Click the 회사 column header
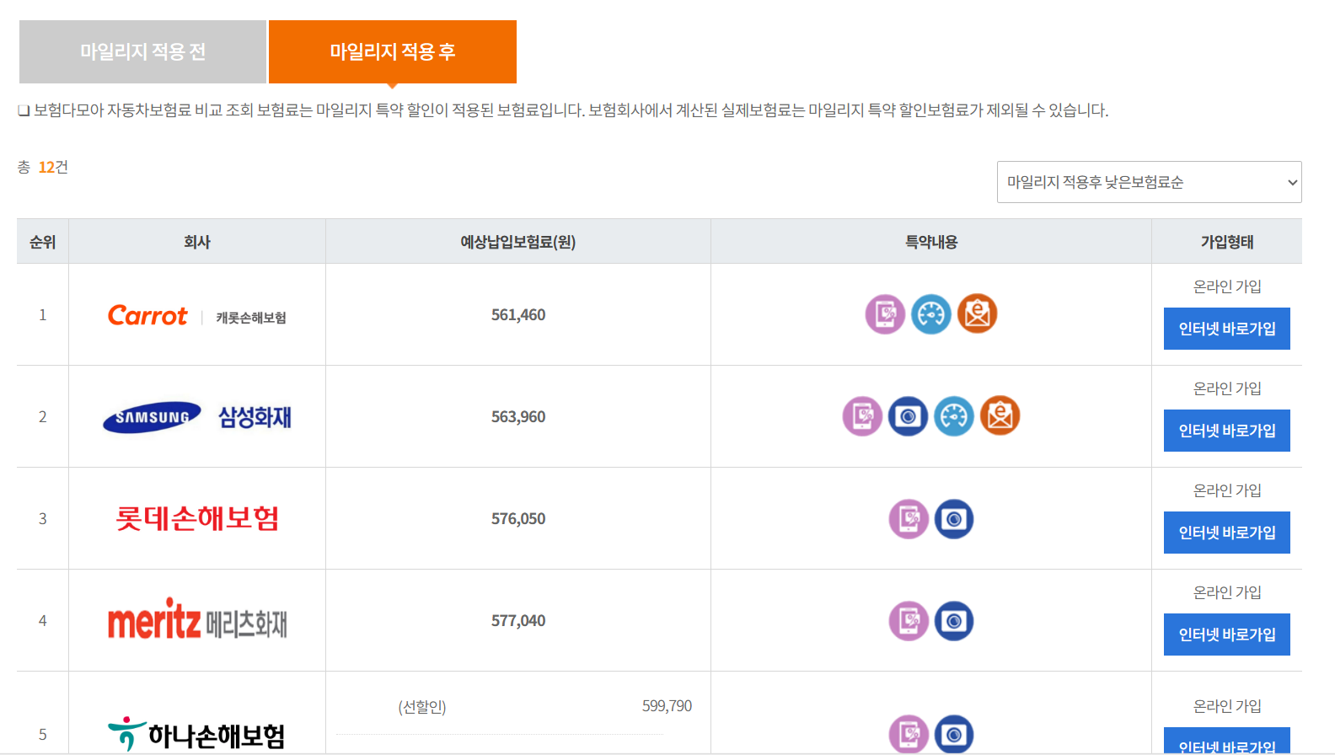Screen dimensions: 1335x755 pos(197,242)
